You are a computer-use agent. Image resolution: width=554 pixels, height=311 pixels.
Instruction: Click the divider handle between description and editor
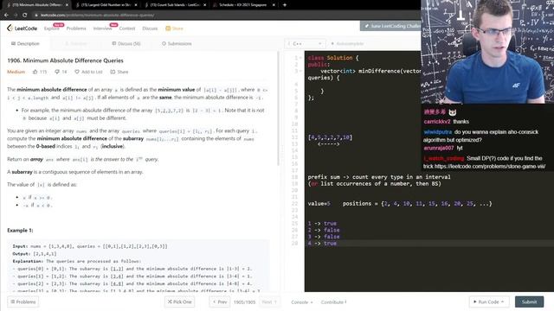pos(282,153)
